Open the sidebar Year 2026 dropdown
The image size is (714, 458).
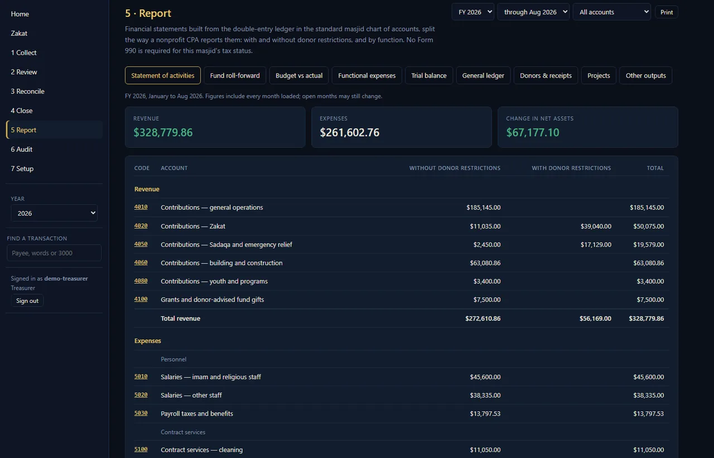pos(54,213)
